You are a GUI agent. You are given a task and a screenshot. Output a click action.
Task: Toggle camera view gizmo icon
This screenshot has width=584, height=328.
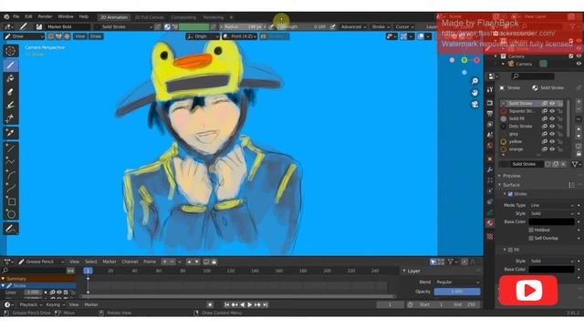(x=474, y=105)
